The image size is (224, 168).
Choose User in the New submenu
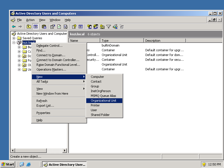[104, 110]
